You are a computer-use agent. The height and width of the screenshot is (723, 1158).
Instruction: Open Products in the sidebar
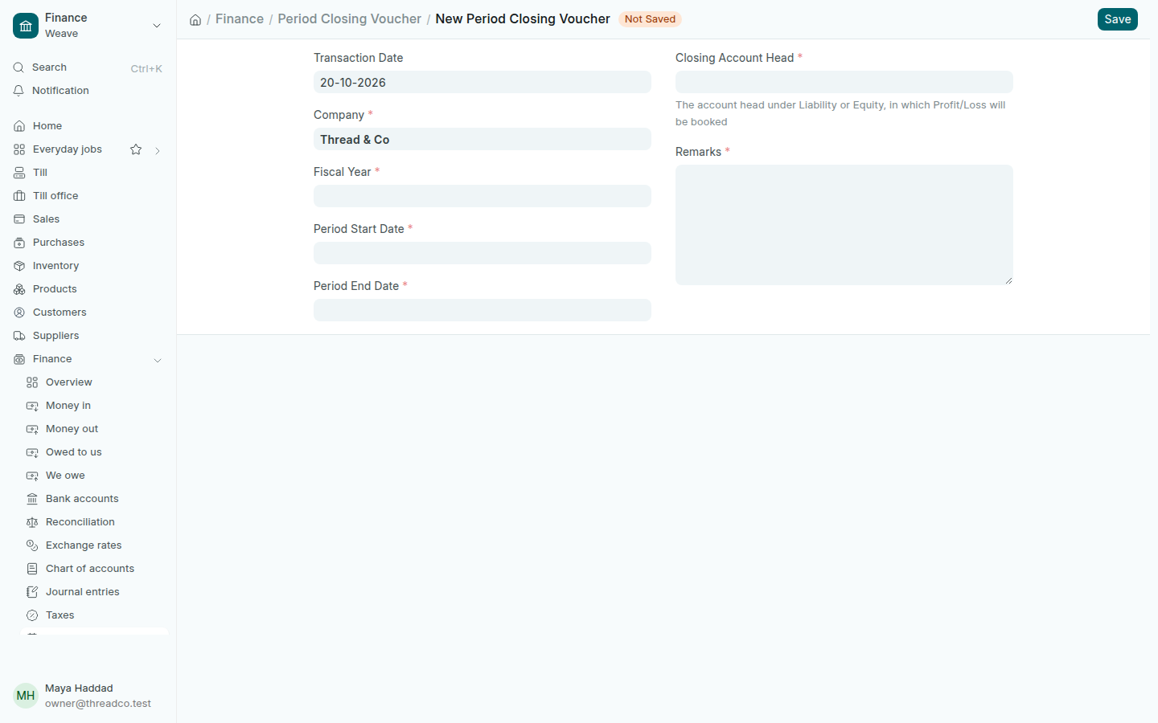(88, 289)
